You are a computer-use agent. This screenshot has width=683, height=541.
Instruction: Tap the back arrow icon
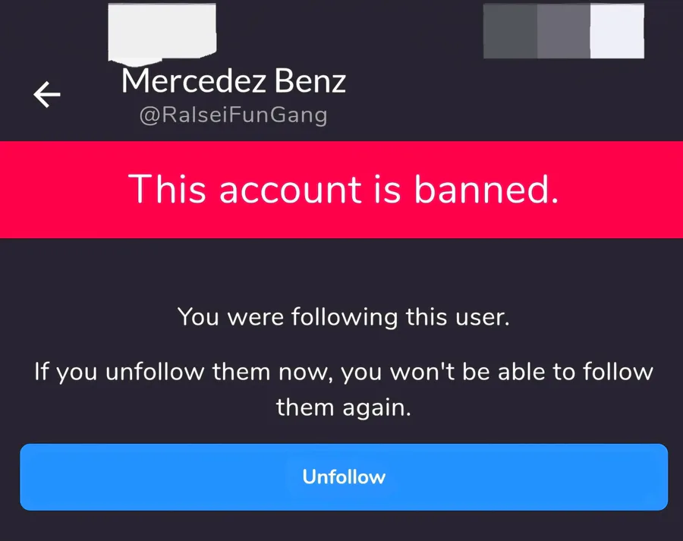click(47, 94)
